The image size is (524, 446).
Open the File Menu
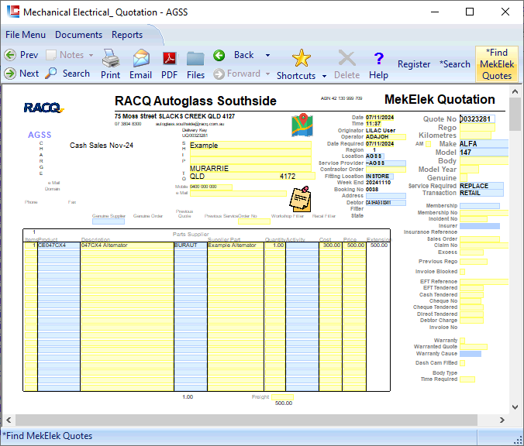(x=26, y=35)
